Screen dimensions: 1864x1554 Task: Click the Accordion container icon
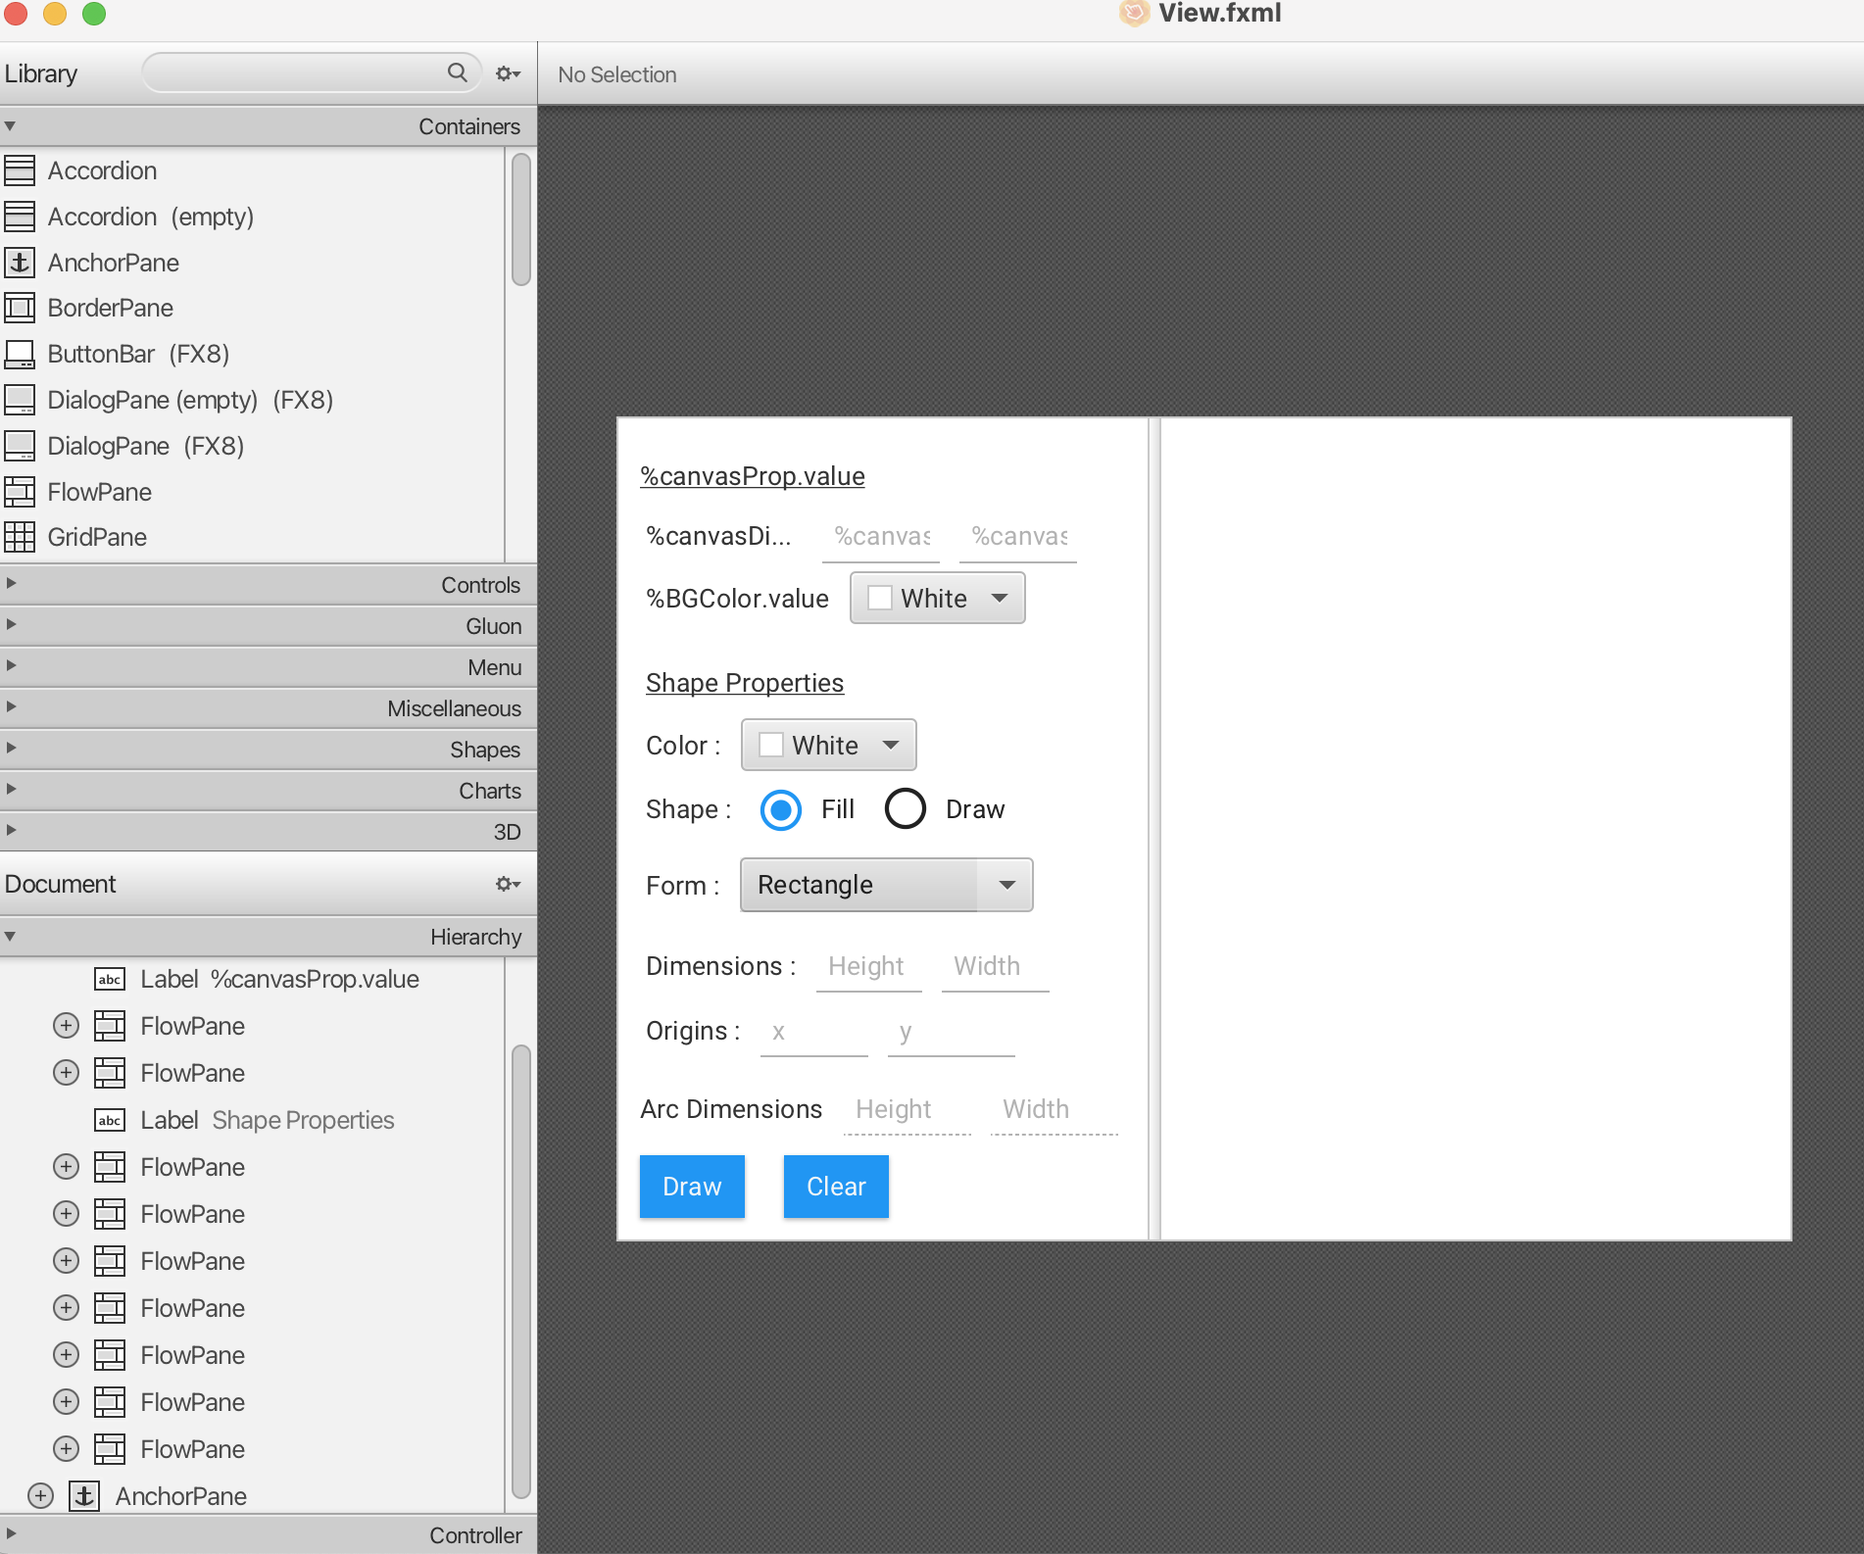[20, 170]
